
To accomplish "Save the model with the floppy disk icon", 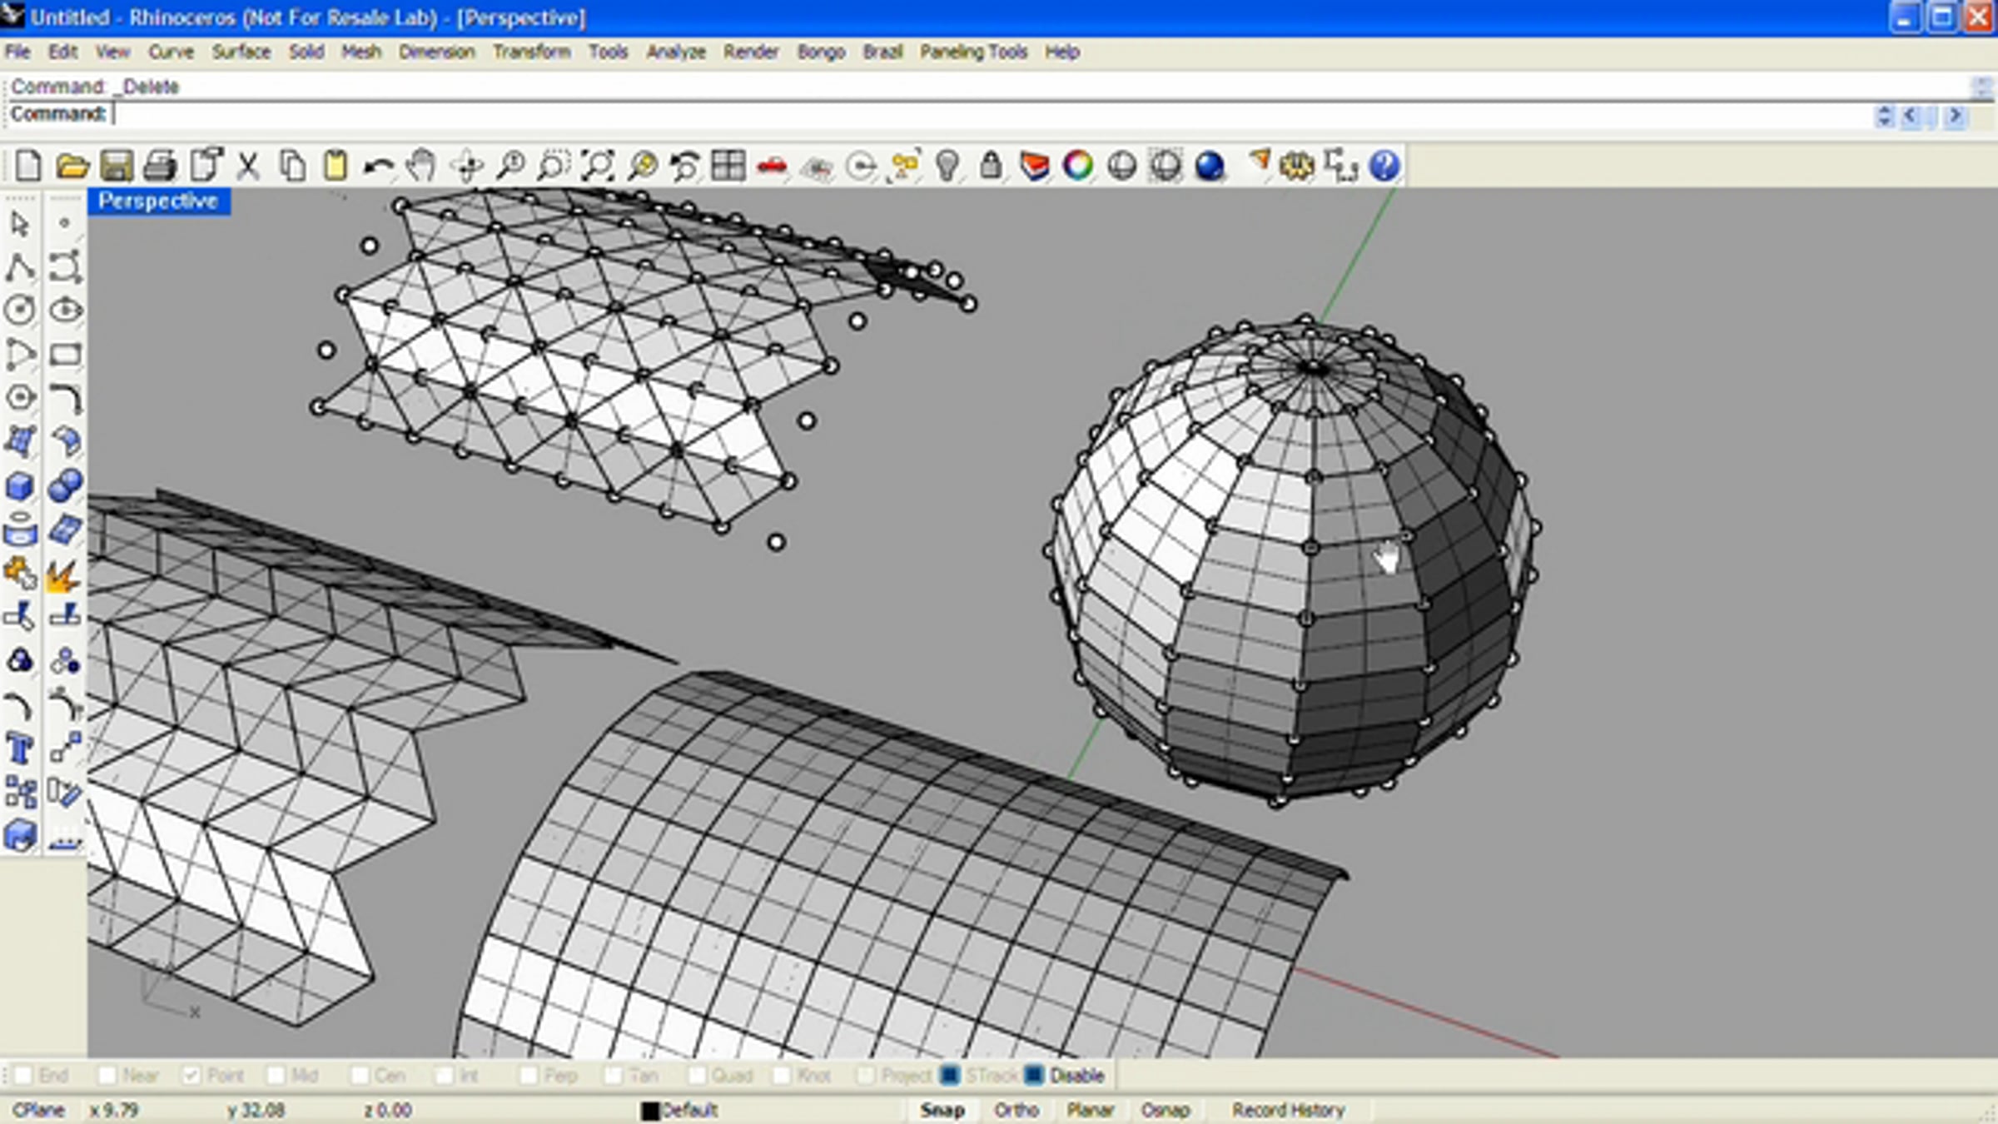I will (x=117, y=166).
